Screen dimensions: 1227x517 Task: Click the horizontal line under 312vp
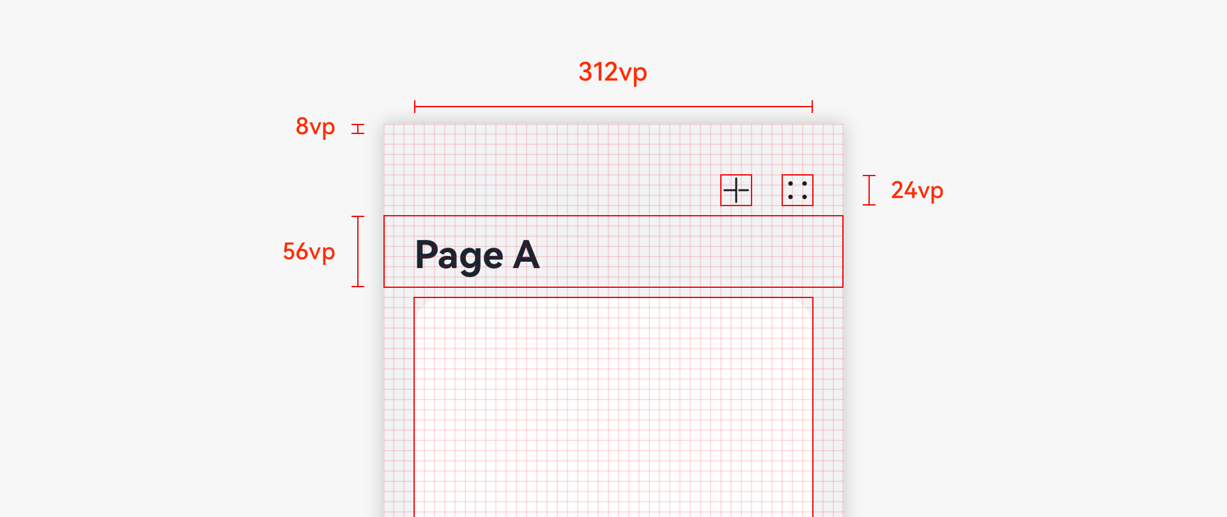[x=613, y=107]
